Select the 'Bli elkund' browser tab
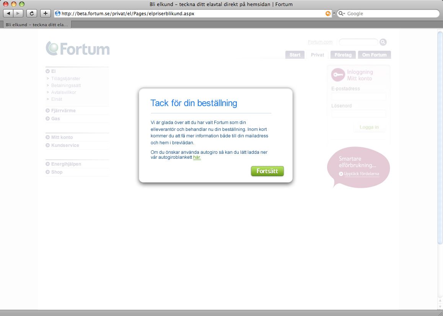The image size is (443, 316). pyautogui.click(x=37, y=25)
